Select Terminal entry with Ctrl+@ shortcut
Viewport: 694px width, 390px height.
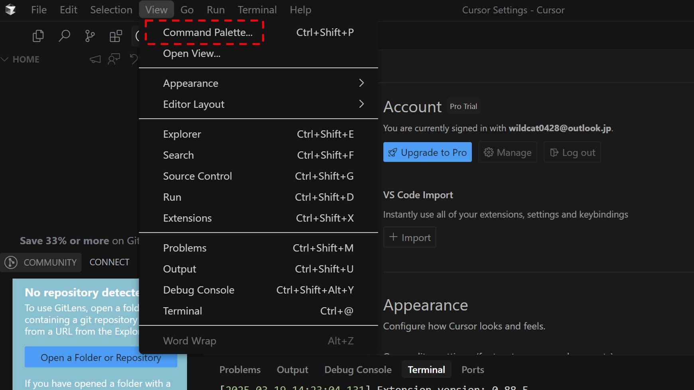pyautogui.click(x=258, y=311)
